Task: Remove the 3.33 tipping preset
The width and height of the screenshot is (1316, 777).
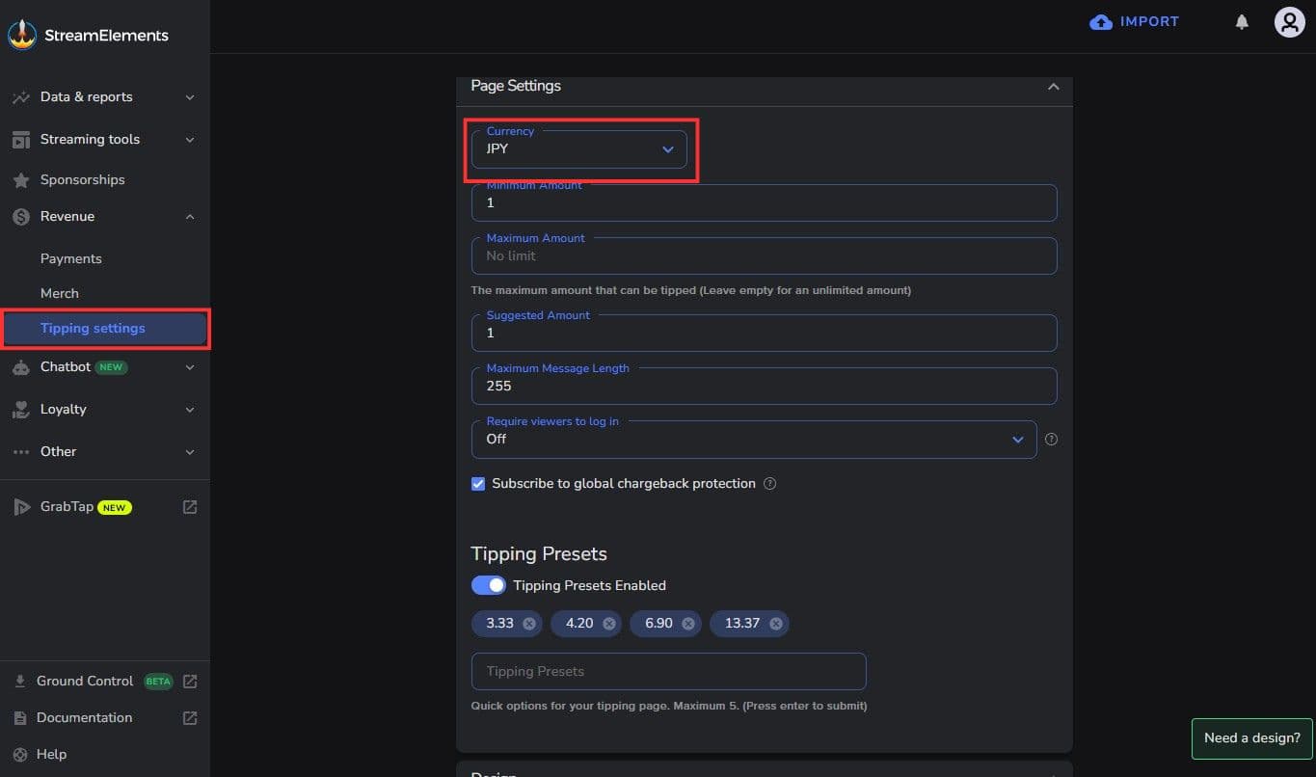Action: coord(529,624)
